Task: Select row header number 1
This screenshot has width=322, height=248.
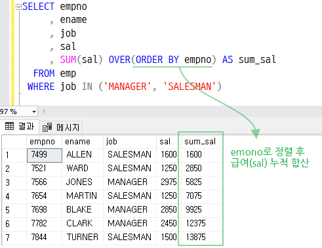Action: coord(14,155)
